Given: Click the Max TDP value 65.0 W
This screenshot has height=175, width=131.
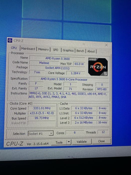Looking at the screenshot, I should point(79,64).
